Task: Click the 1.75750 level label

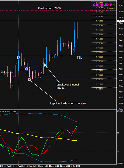Action: [99, 25]
